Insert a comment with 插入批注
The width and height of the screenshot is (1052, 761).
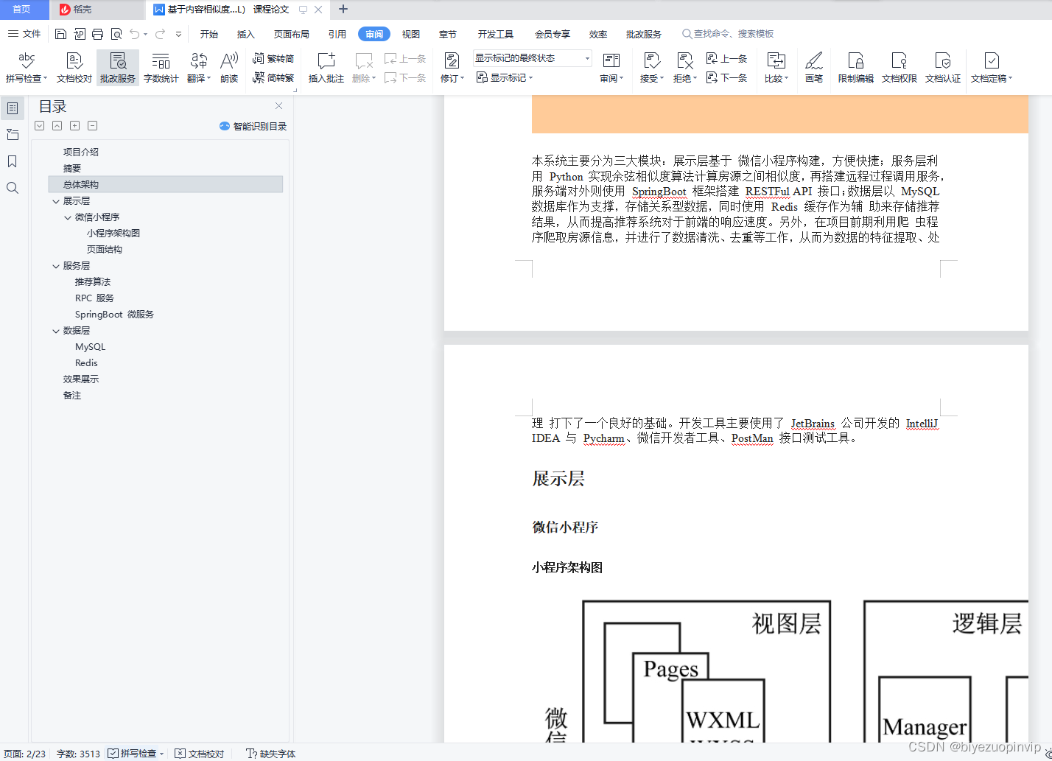[x=325, y=66]
